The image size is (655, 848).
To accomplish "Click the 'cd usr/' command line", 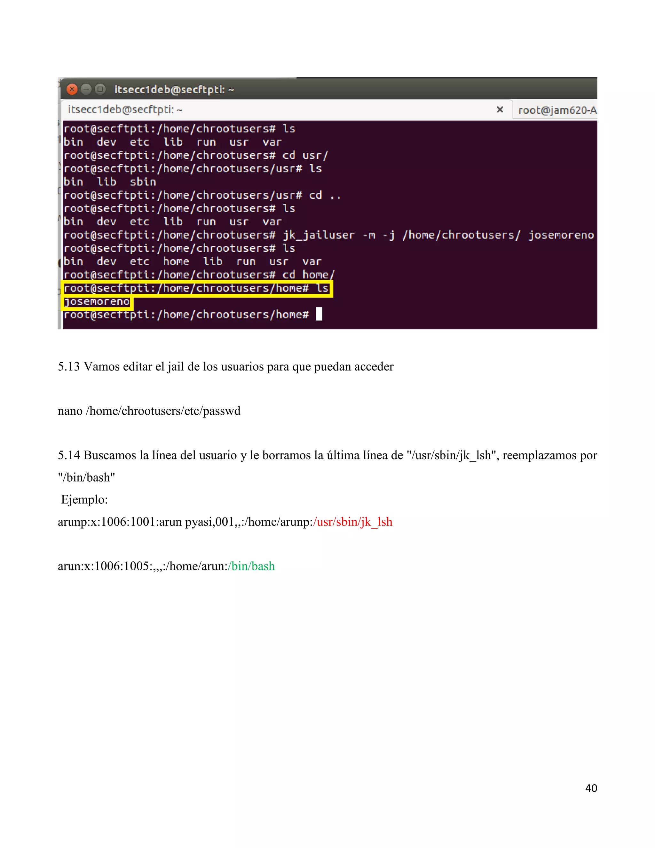I will click(196, 155).
